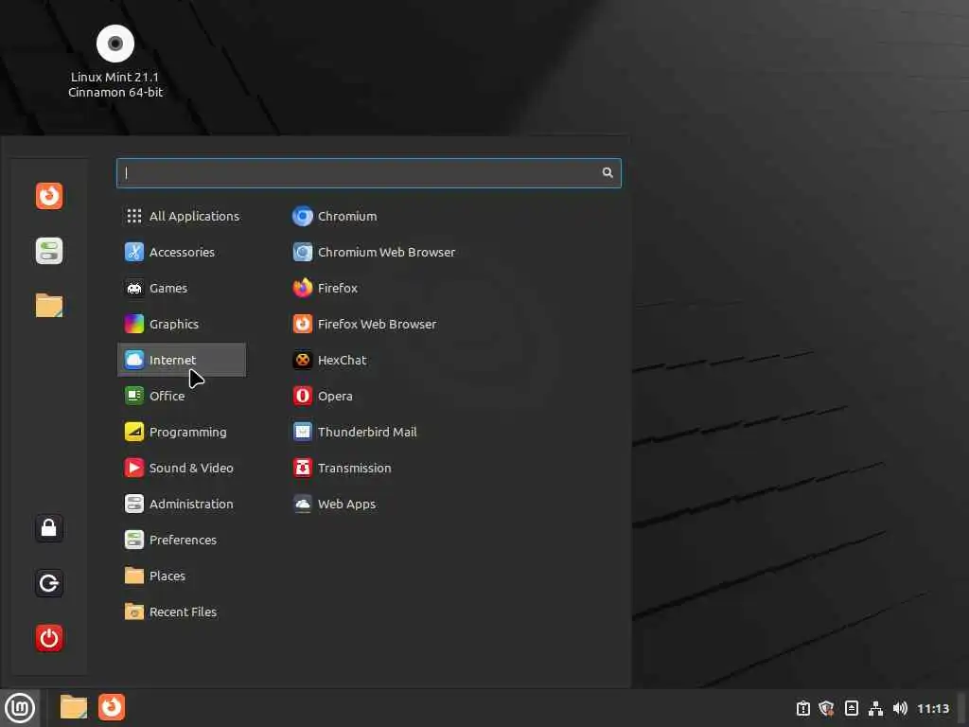The image size is (969, 727).
Task: Open Thunderbird Mail
Action: (x=355, y=432)
